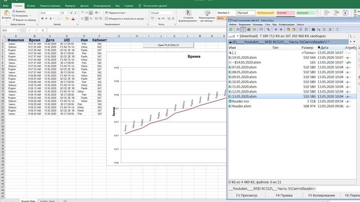
Task: Click the F4 Правка button
Action: (284, 195)
